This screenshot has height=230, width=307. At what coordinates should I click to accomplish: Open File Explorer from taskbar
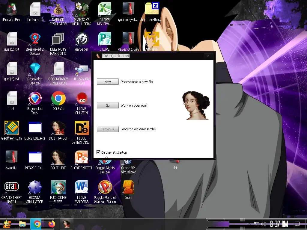(x=22, y=224)
